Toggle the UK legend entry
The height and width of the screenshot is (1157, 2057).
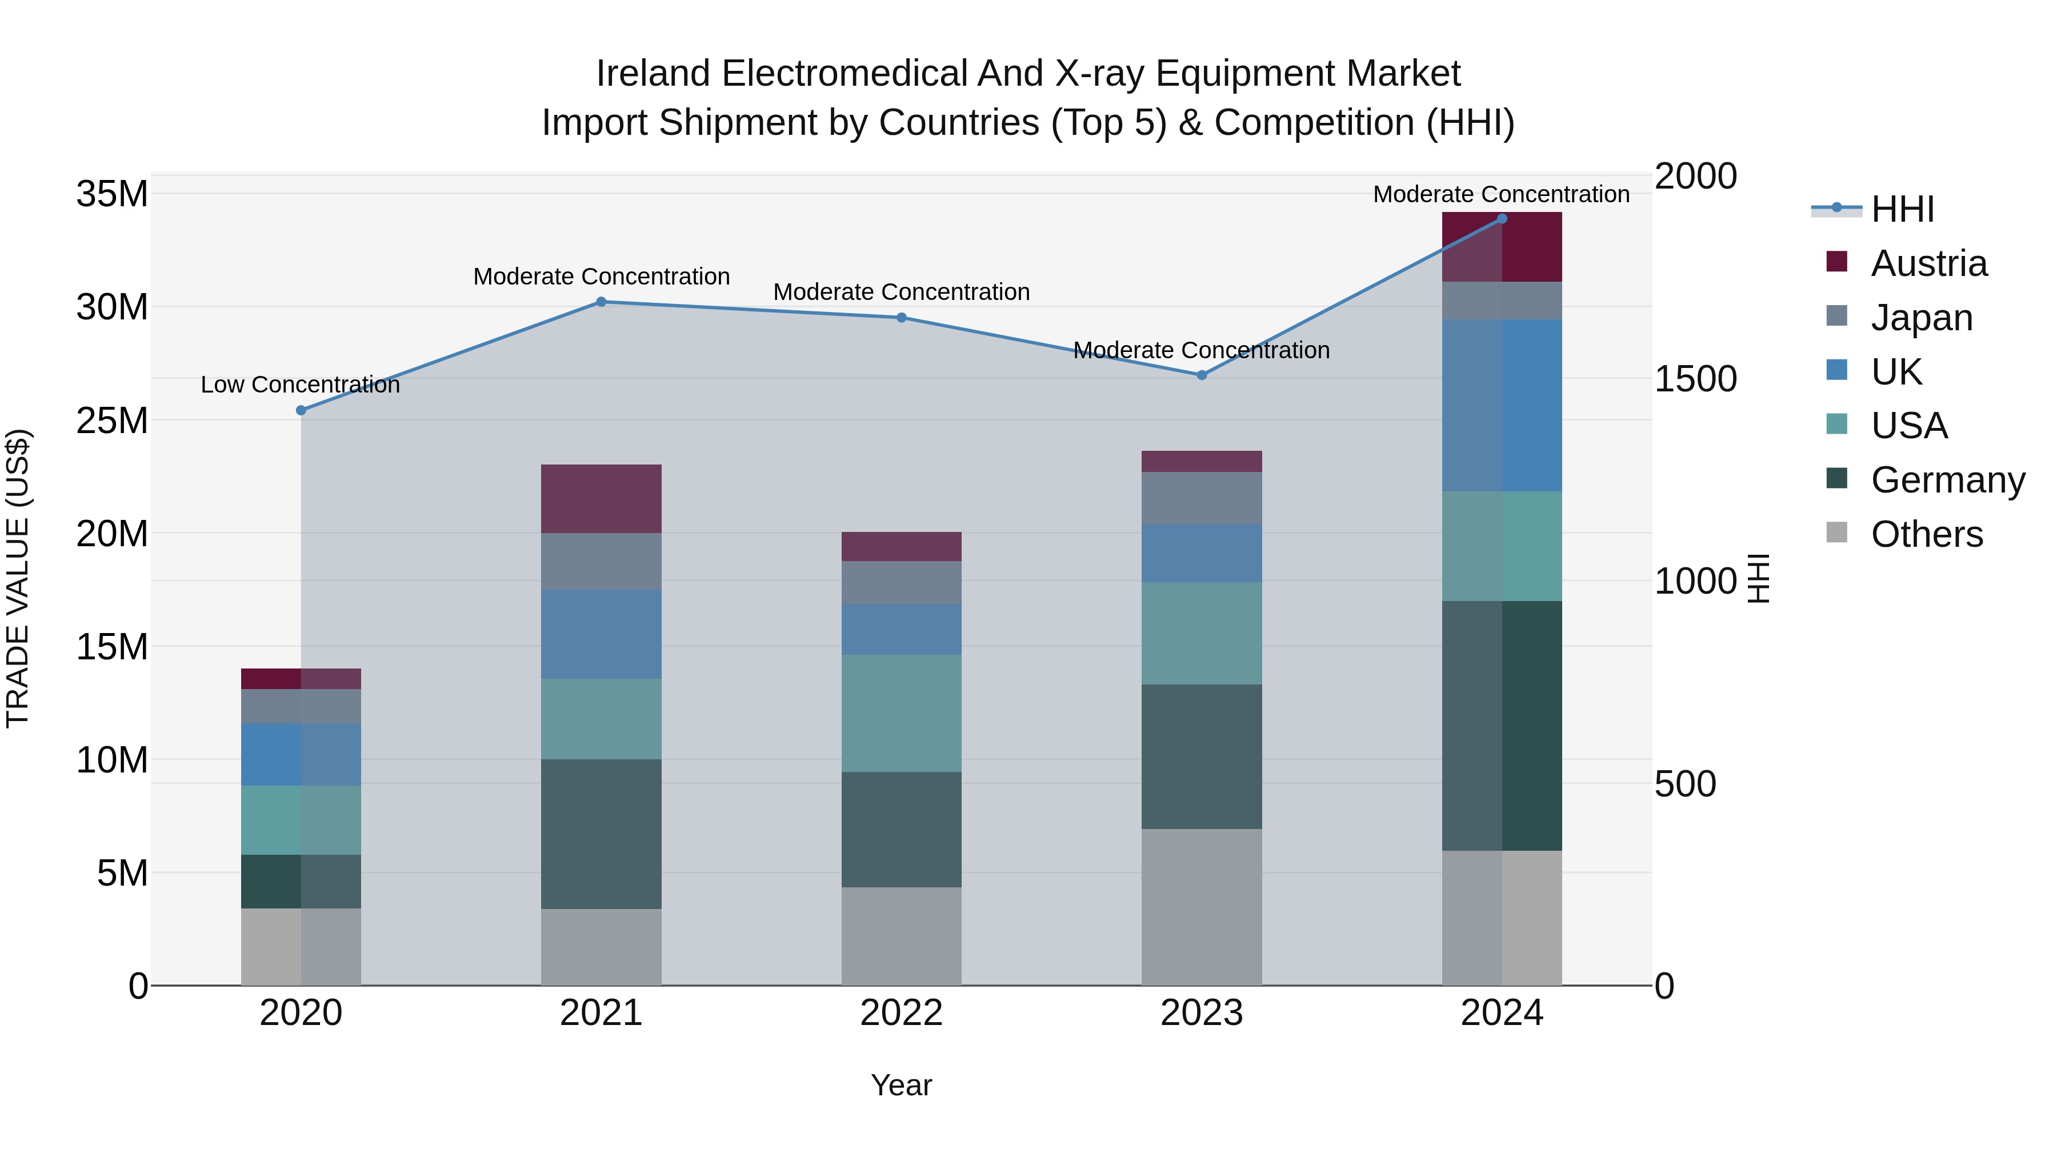(x=1874, y=372)
